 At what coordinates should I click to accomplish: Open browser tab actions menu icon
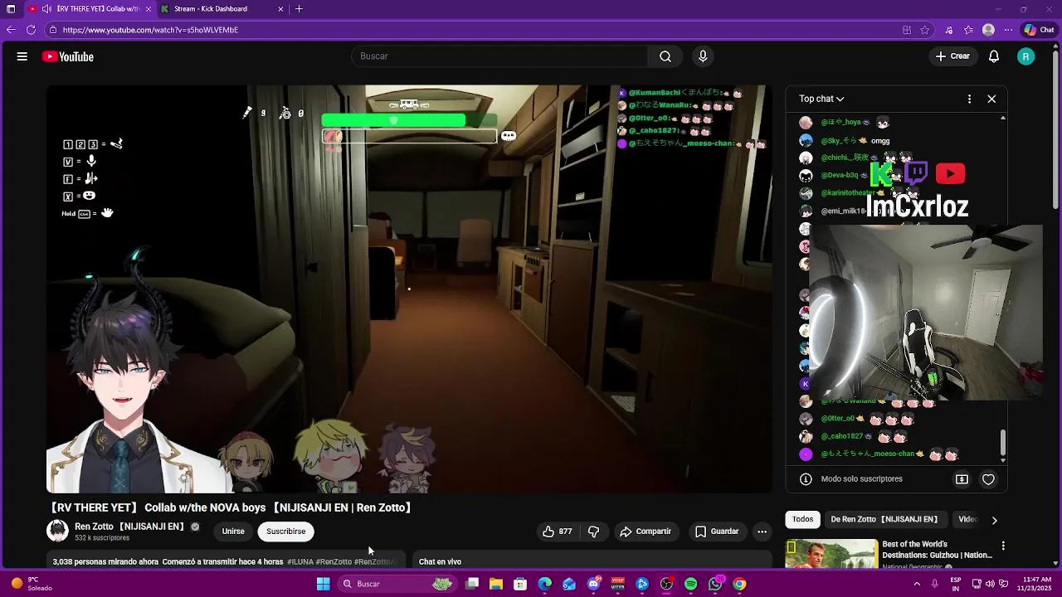[11, 9]
